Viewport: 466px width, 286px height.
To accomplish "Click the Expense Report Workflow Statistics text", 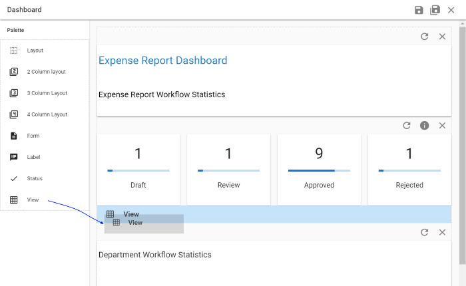I will (x=162, y=94).
